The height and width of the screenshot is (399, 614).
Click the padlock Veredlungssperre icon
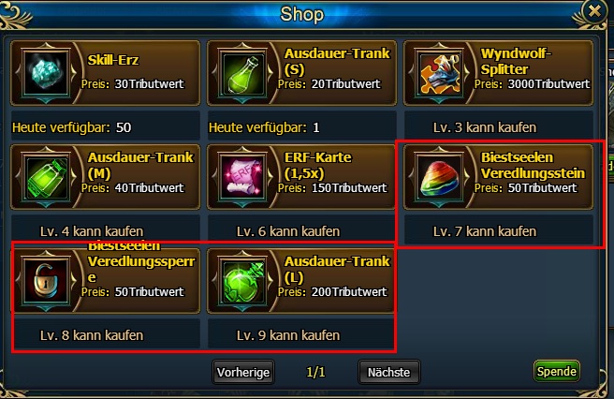click(46, 280)
